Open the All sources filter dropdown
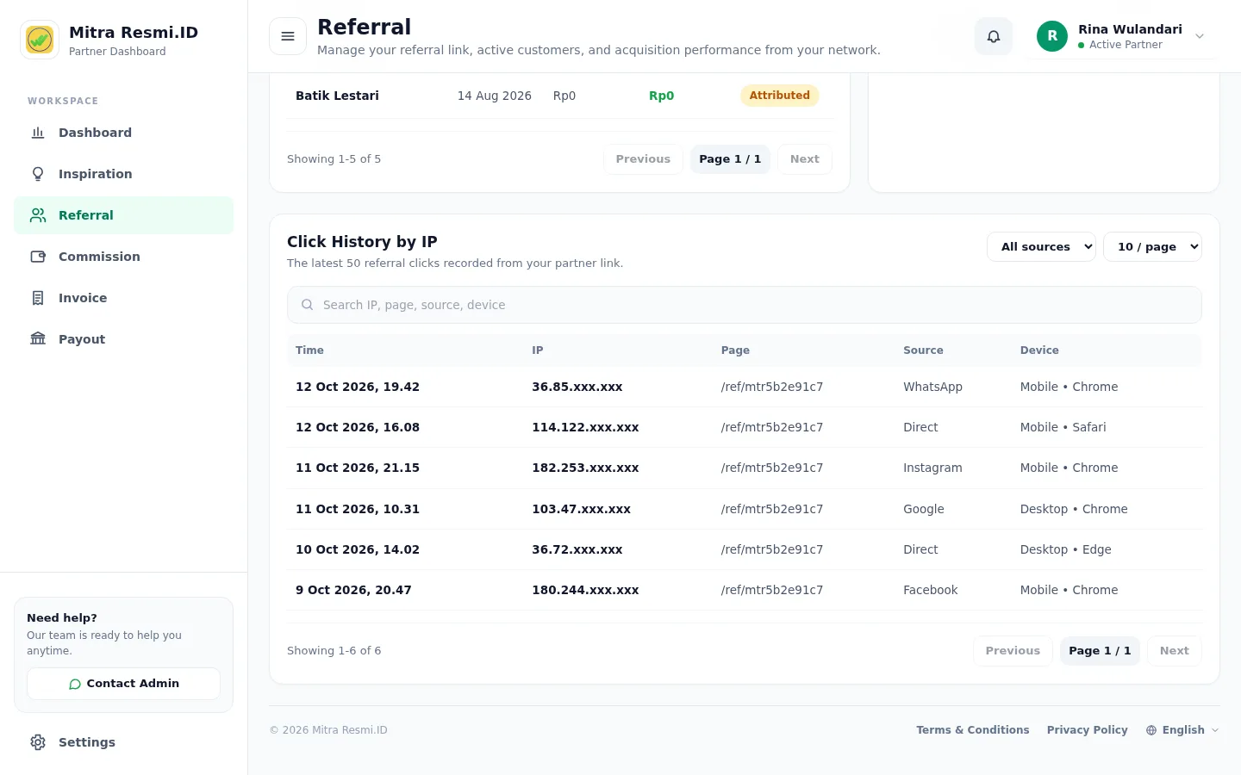Viewport: 1241px width, 775px height. [1041, 247]
